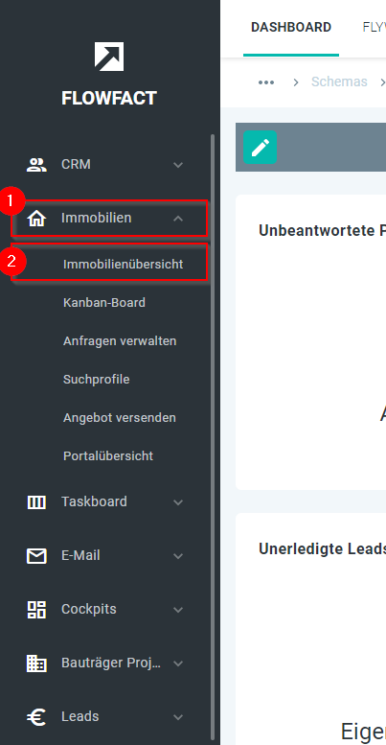Click the Bauträger Projekte building icon

point(36,664)
